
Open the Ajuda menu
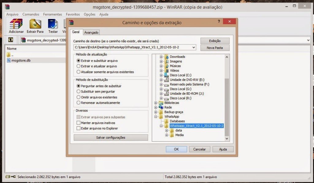(x=104, y=14)
